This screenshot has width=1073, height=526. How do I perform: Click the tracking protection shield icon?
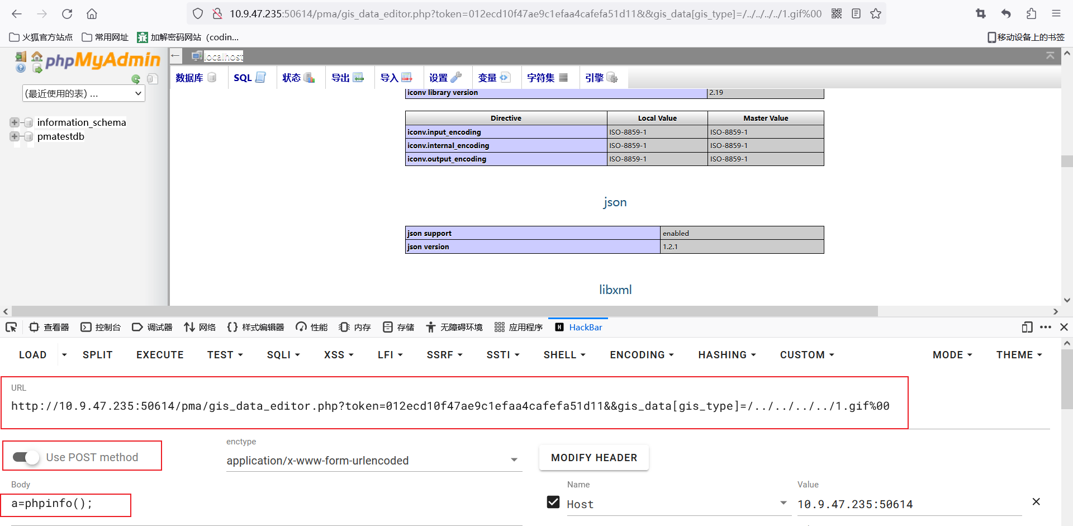(x=198, y=13)
